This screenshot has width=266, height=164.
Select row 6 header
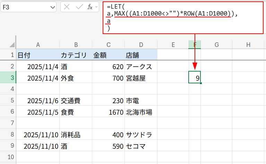[8, 111]
